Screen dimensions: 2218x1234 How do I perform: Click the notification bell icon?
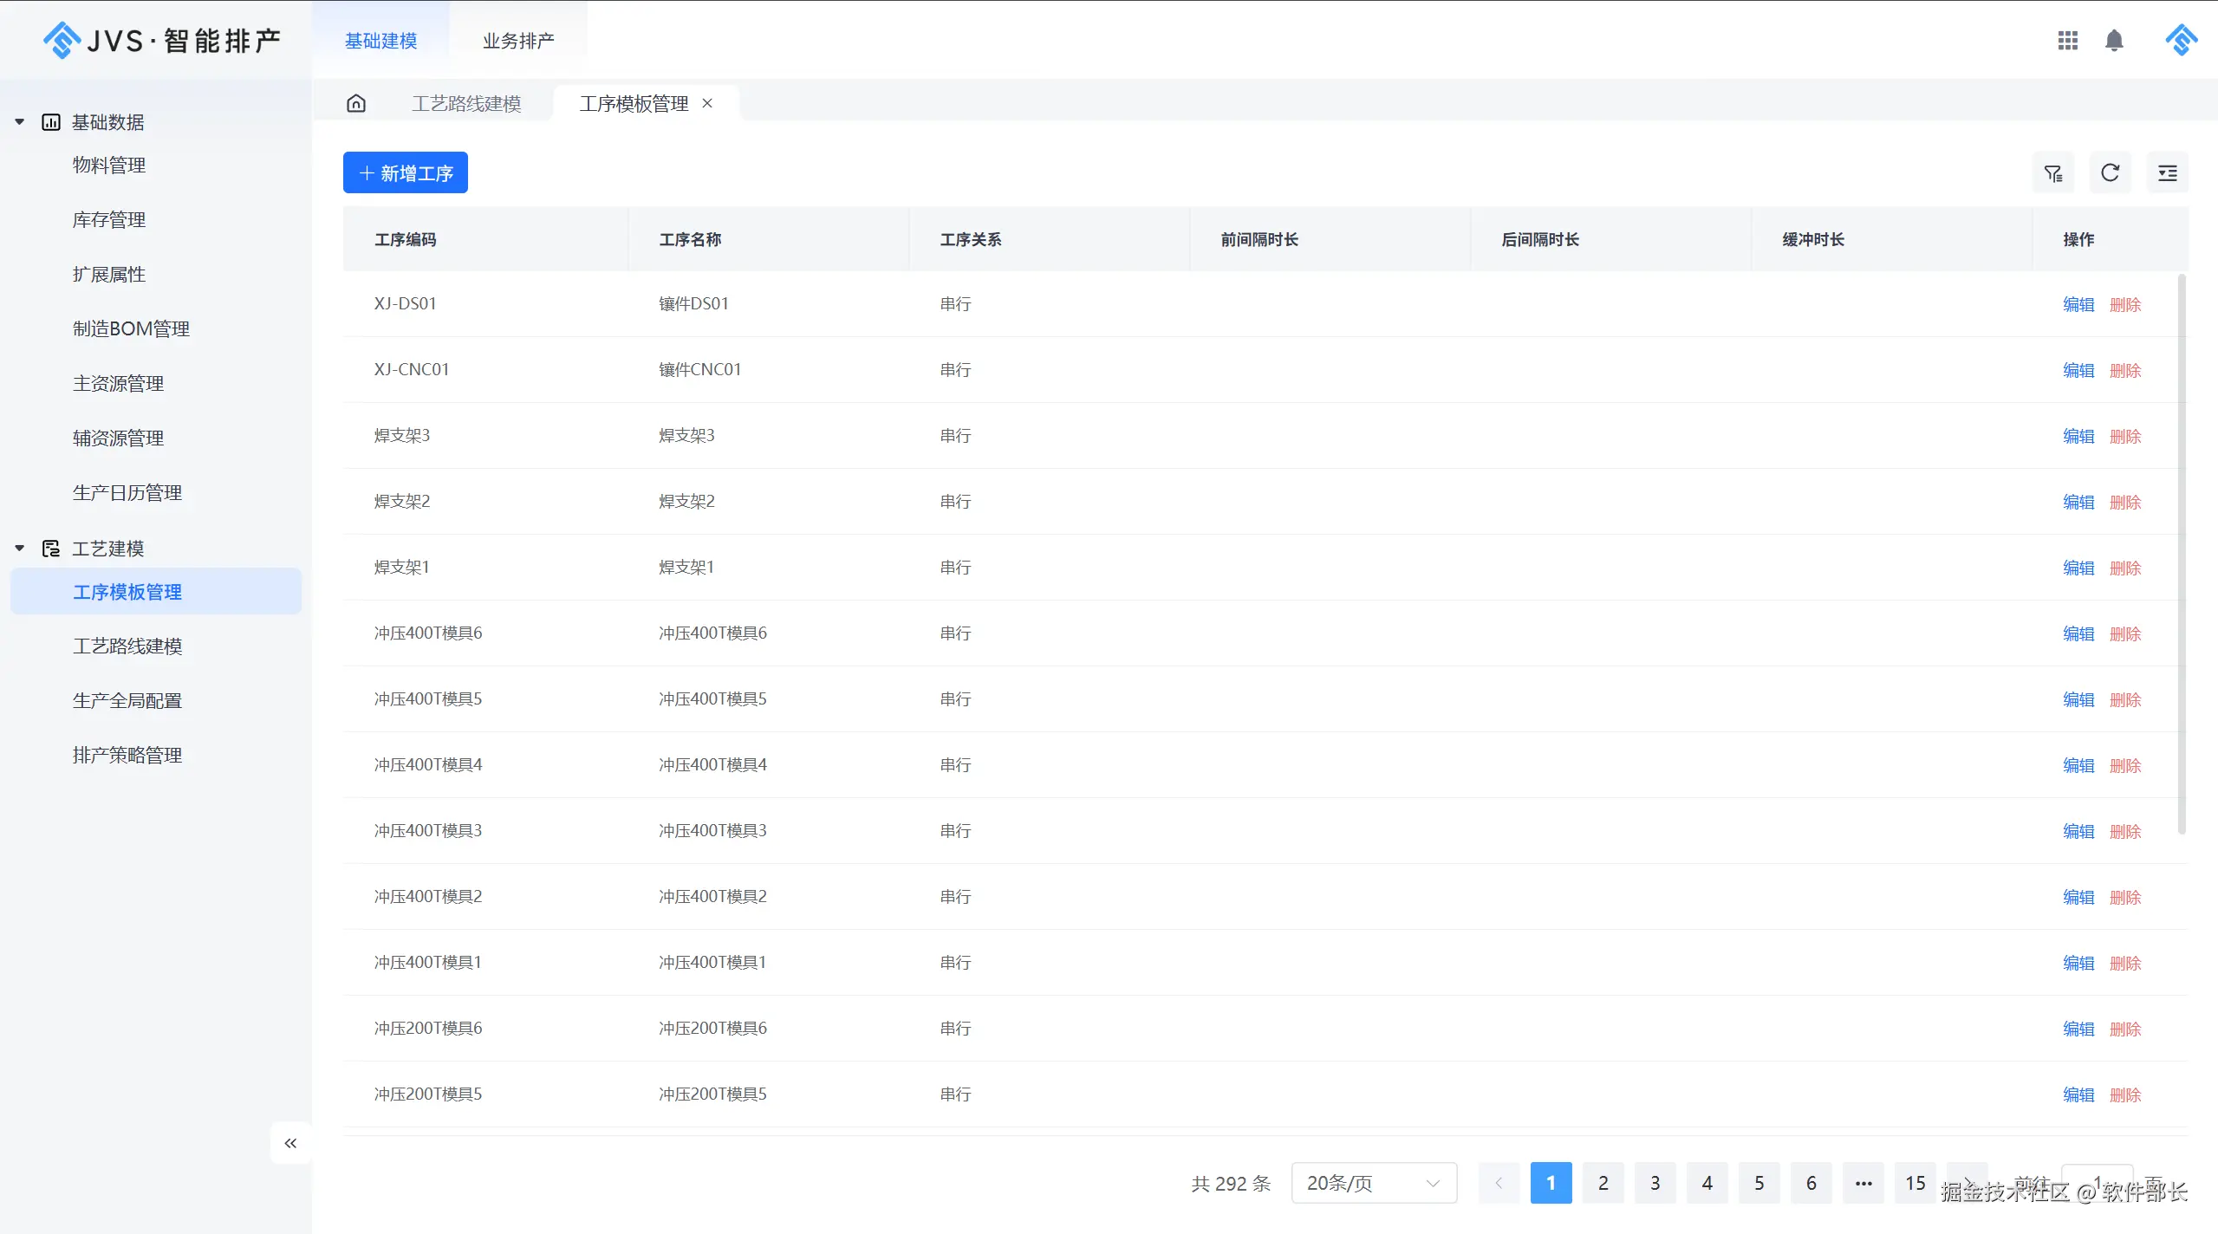click(2114, 41)
